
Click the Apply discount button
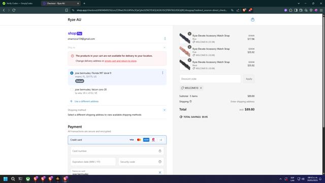(249, 79)
